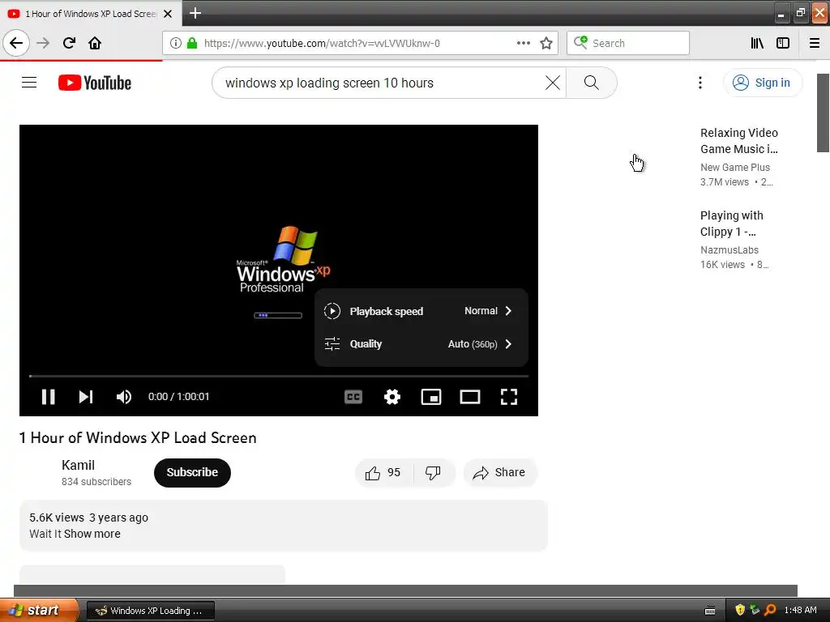Open a new tab with the plus button

pos(195,13)
